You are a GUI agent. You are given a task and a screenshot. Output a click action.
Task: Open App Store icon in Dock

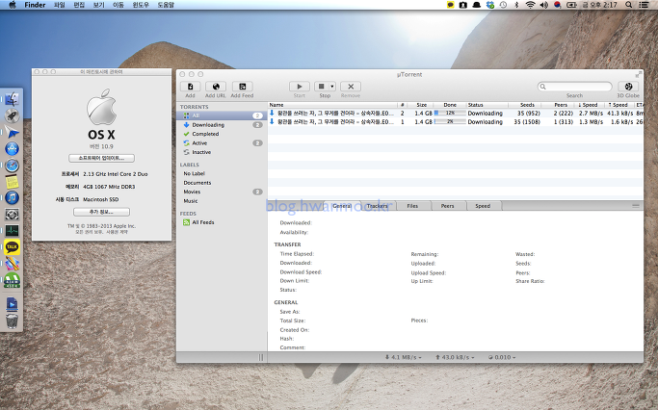[12, 148]
